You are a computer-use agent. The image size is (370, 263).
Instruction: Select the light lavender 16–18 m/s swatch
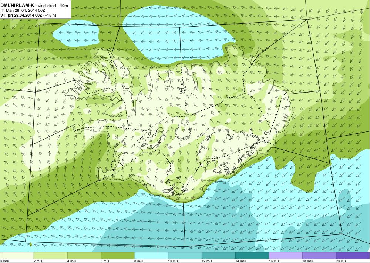tap(286, 256)
